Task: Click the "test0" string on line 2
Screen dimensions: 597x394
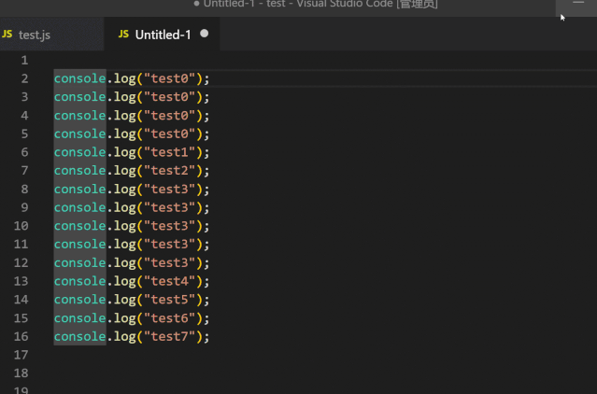Action: coord(169,78)
